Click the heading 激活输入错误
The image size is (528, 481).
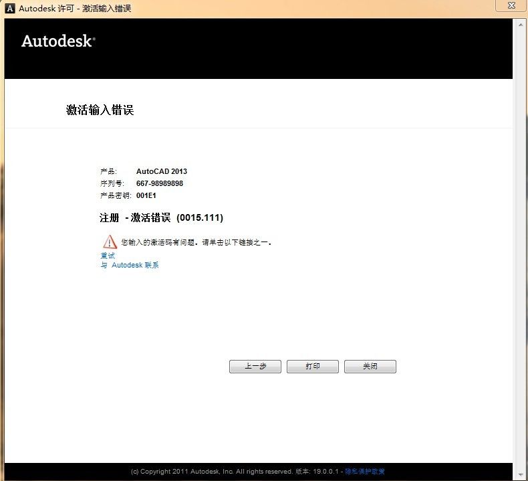[x=100, y=110]
